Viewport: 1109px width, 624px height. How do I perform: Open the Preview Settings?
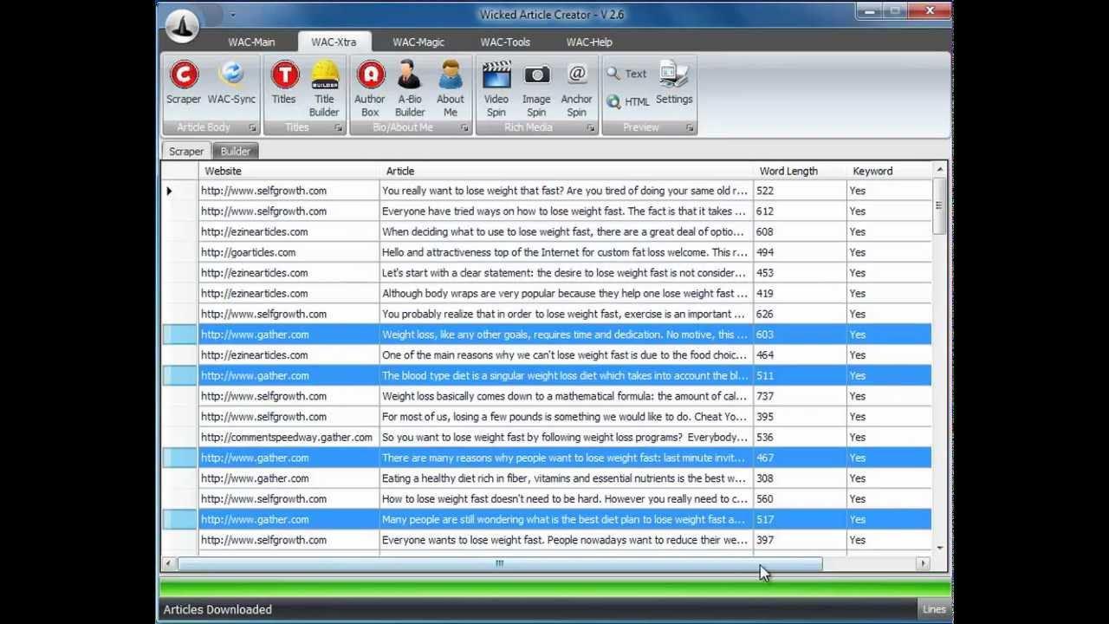[x=674, y=83]
